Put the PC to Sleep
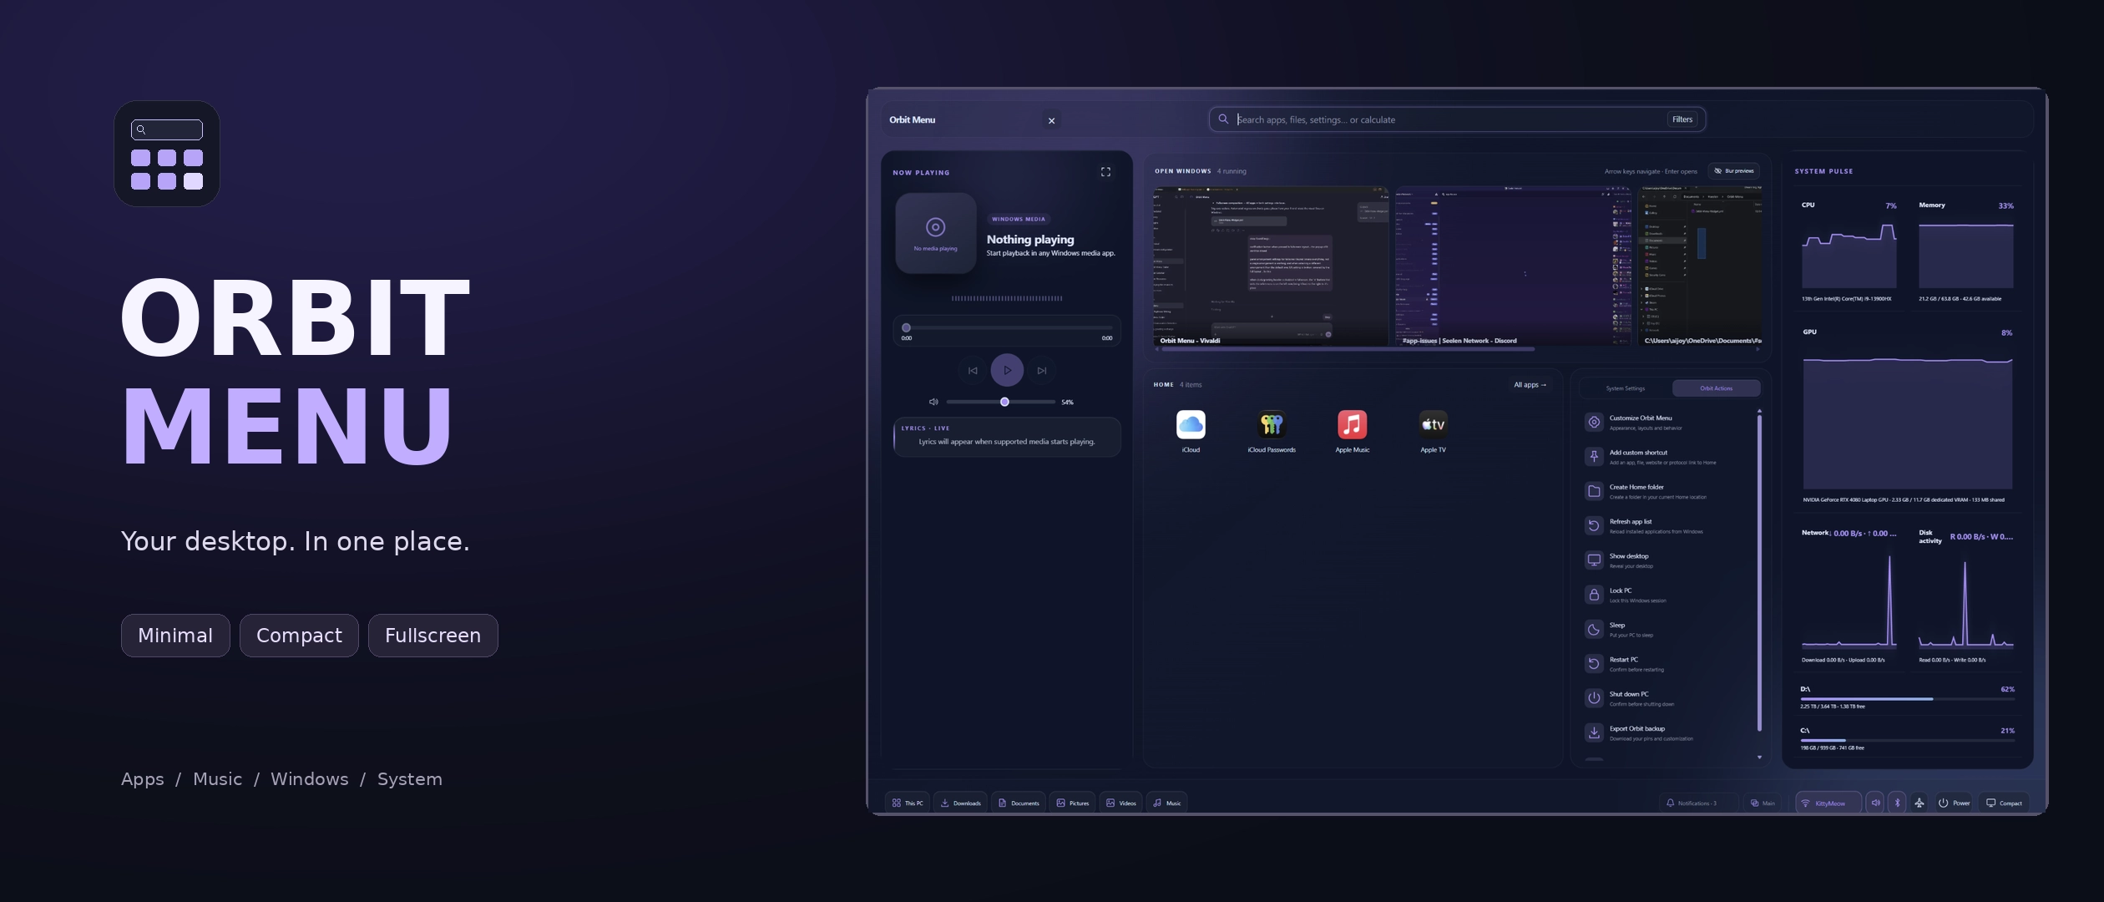 click(x=1667, y=630)
